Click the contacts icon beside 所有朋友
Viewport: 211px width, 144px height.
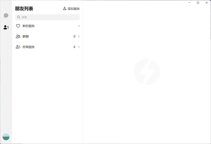coord(18,47)
